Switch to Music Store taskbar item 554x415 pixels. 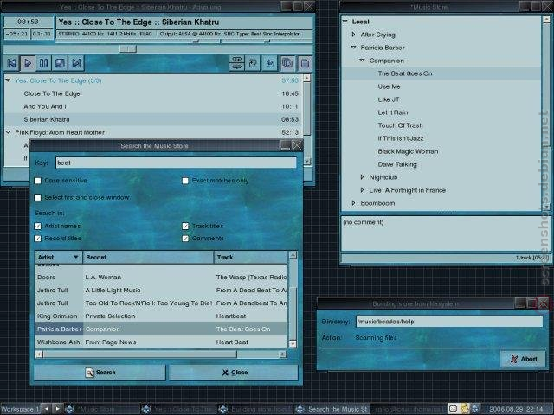point(100,409)
